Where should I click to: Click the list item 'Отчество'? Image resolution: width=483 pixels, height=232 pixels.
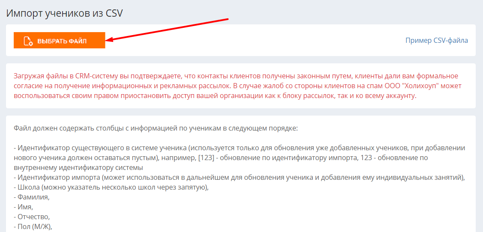pos(32,217)
